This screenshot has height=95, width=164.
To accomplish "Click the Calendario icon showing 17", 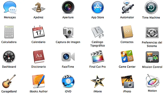I will point(38,32).
